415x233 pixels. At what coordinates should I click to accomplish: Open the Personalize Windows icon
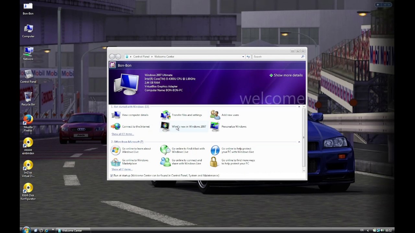click(215, 127)
